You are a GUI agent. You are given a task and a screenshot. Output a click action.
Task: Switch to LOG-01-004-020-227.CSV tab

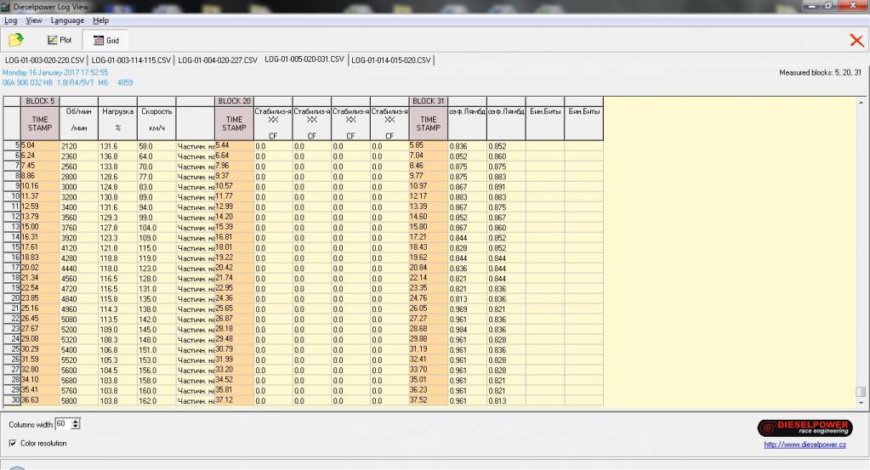pyautogui.click(x=217, y=60)
